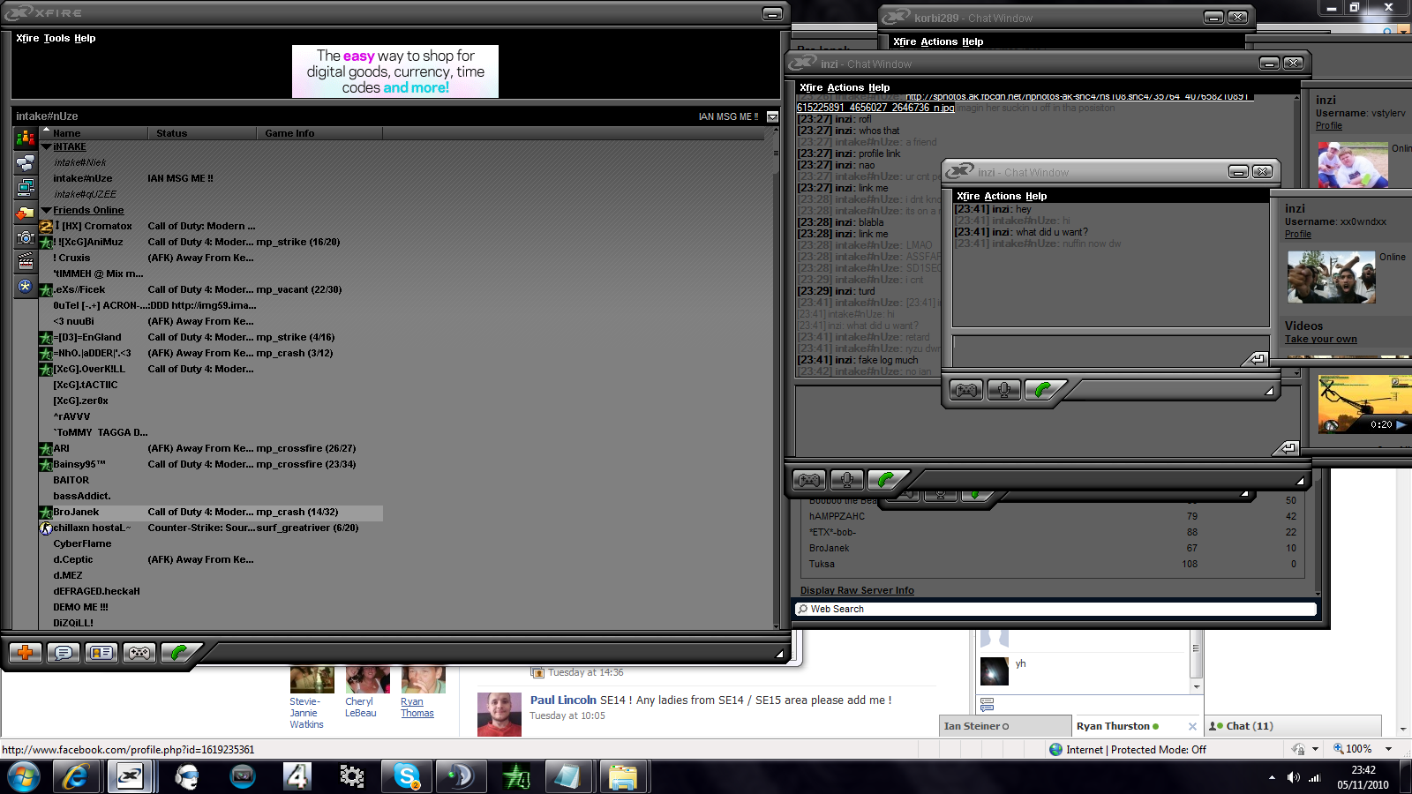The width and height of the screenshot is (1412, 794).
Task: Open the Ryan Thurston chat tab
Action: [1137, 726]
